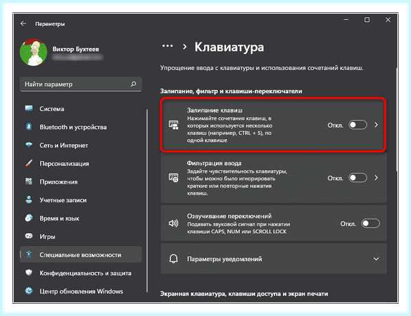Click the search magnifier icon
Viewport: 411px width, 316px height.
click(x=134, y=84)
